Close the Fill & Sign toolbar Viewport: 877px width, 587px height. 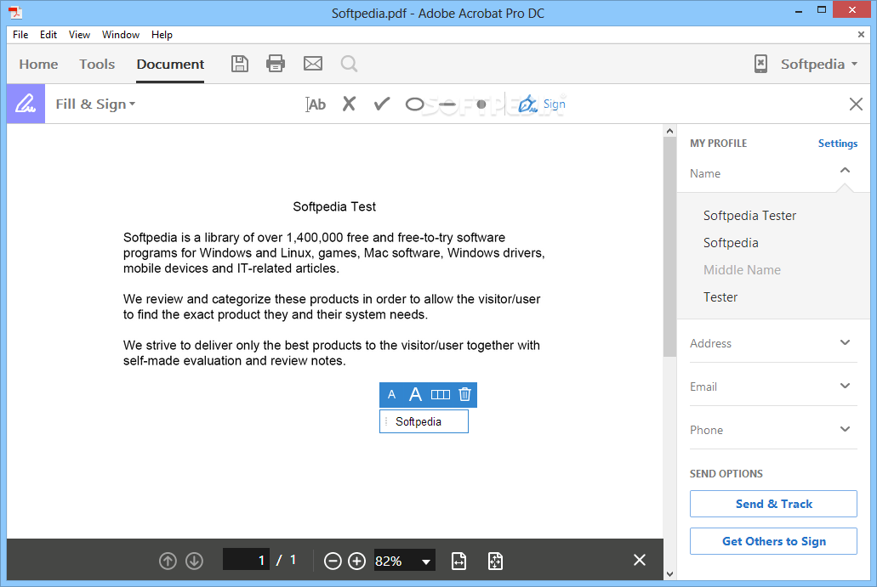(x=856, y=104)
